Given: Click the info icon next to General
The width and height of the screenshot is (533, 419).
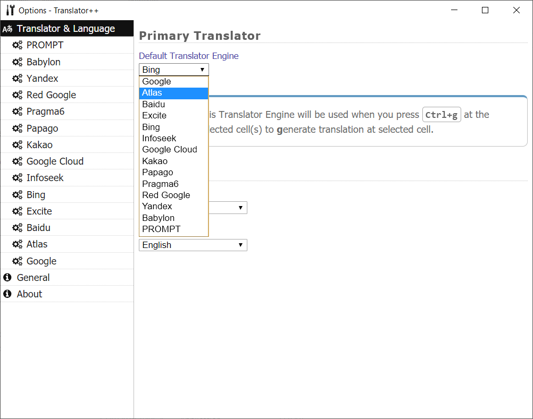Looking at the screenshot, I should click(7, 278).
